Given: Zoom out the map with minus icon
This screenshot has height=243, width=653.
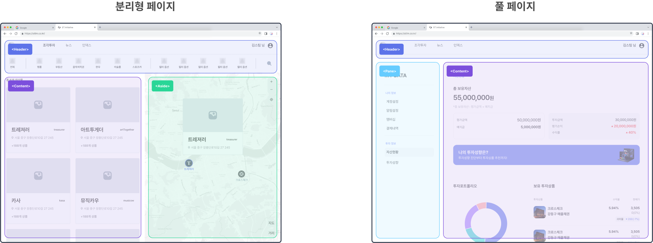Looking at the screenshot, I should (x=271, y=89).
